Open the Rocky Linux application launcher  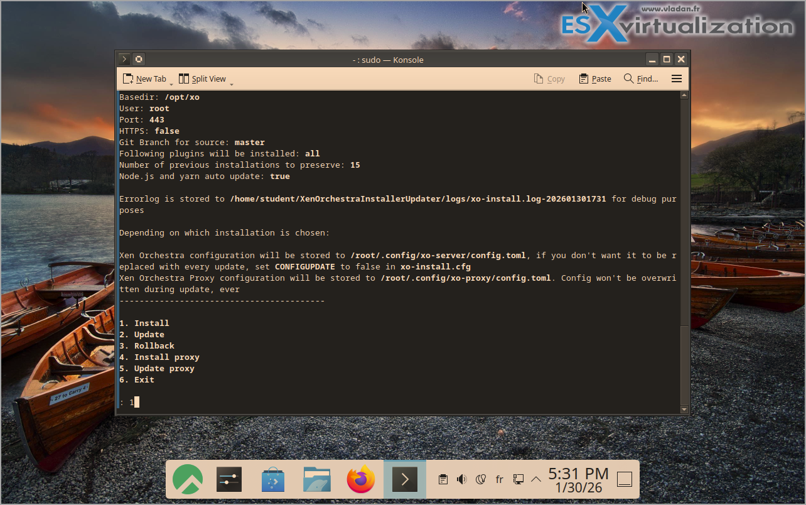point(188,480)
